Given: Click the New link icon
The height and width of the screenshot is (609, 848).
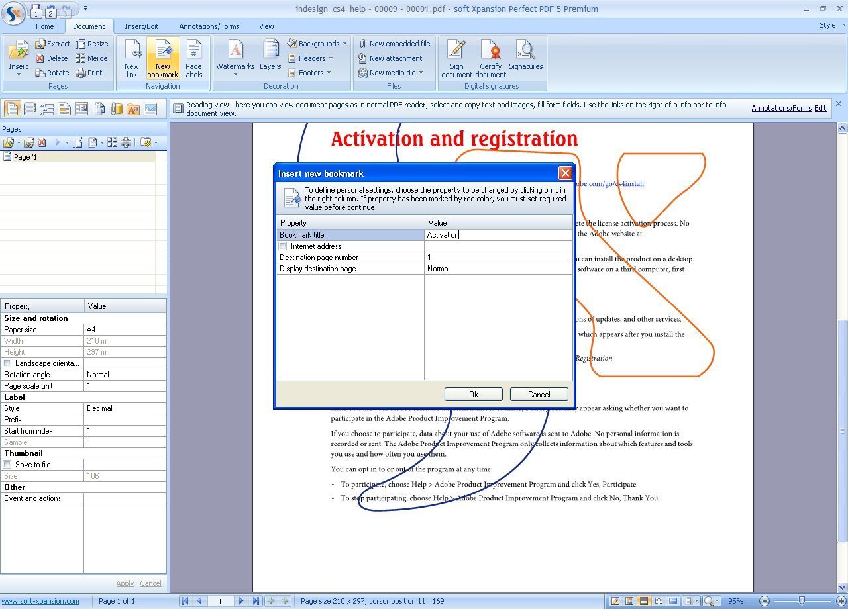Looking at the screenshot, I should click(x=132, y=50).
